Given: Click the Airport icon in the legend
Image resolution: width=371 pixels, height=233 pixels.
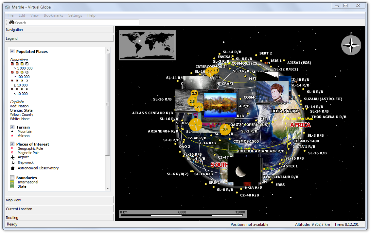Looking at the screenshot, I should tap(12, 157).
